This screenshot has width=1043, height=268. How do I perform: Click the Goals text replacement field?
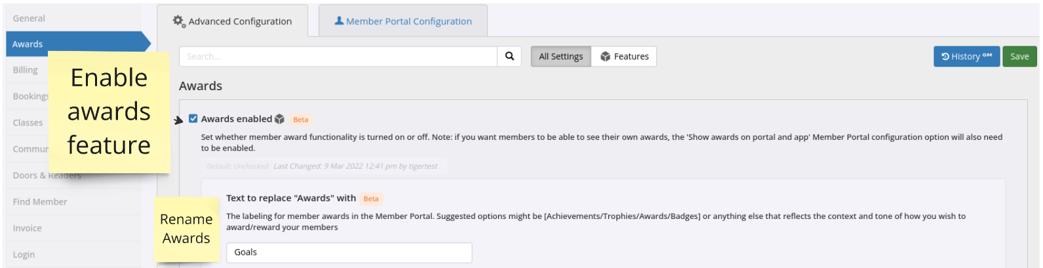[x=349, y=252]
